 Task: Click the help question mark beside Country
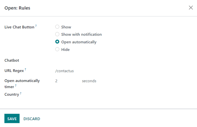pyautogui.click(x=21, y=93)
